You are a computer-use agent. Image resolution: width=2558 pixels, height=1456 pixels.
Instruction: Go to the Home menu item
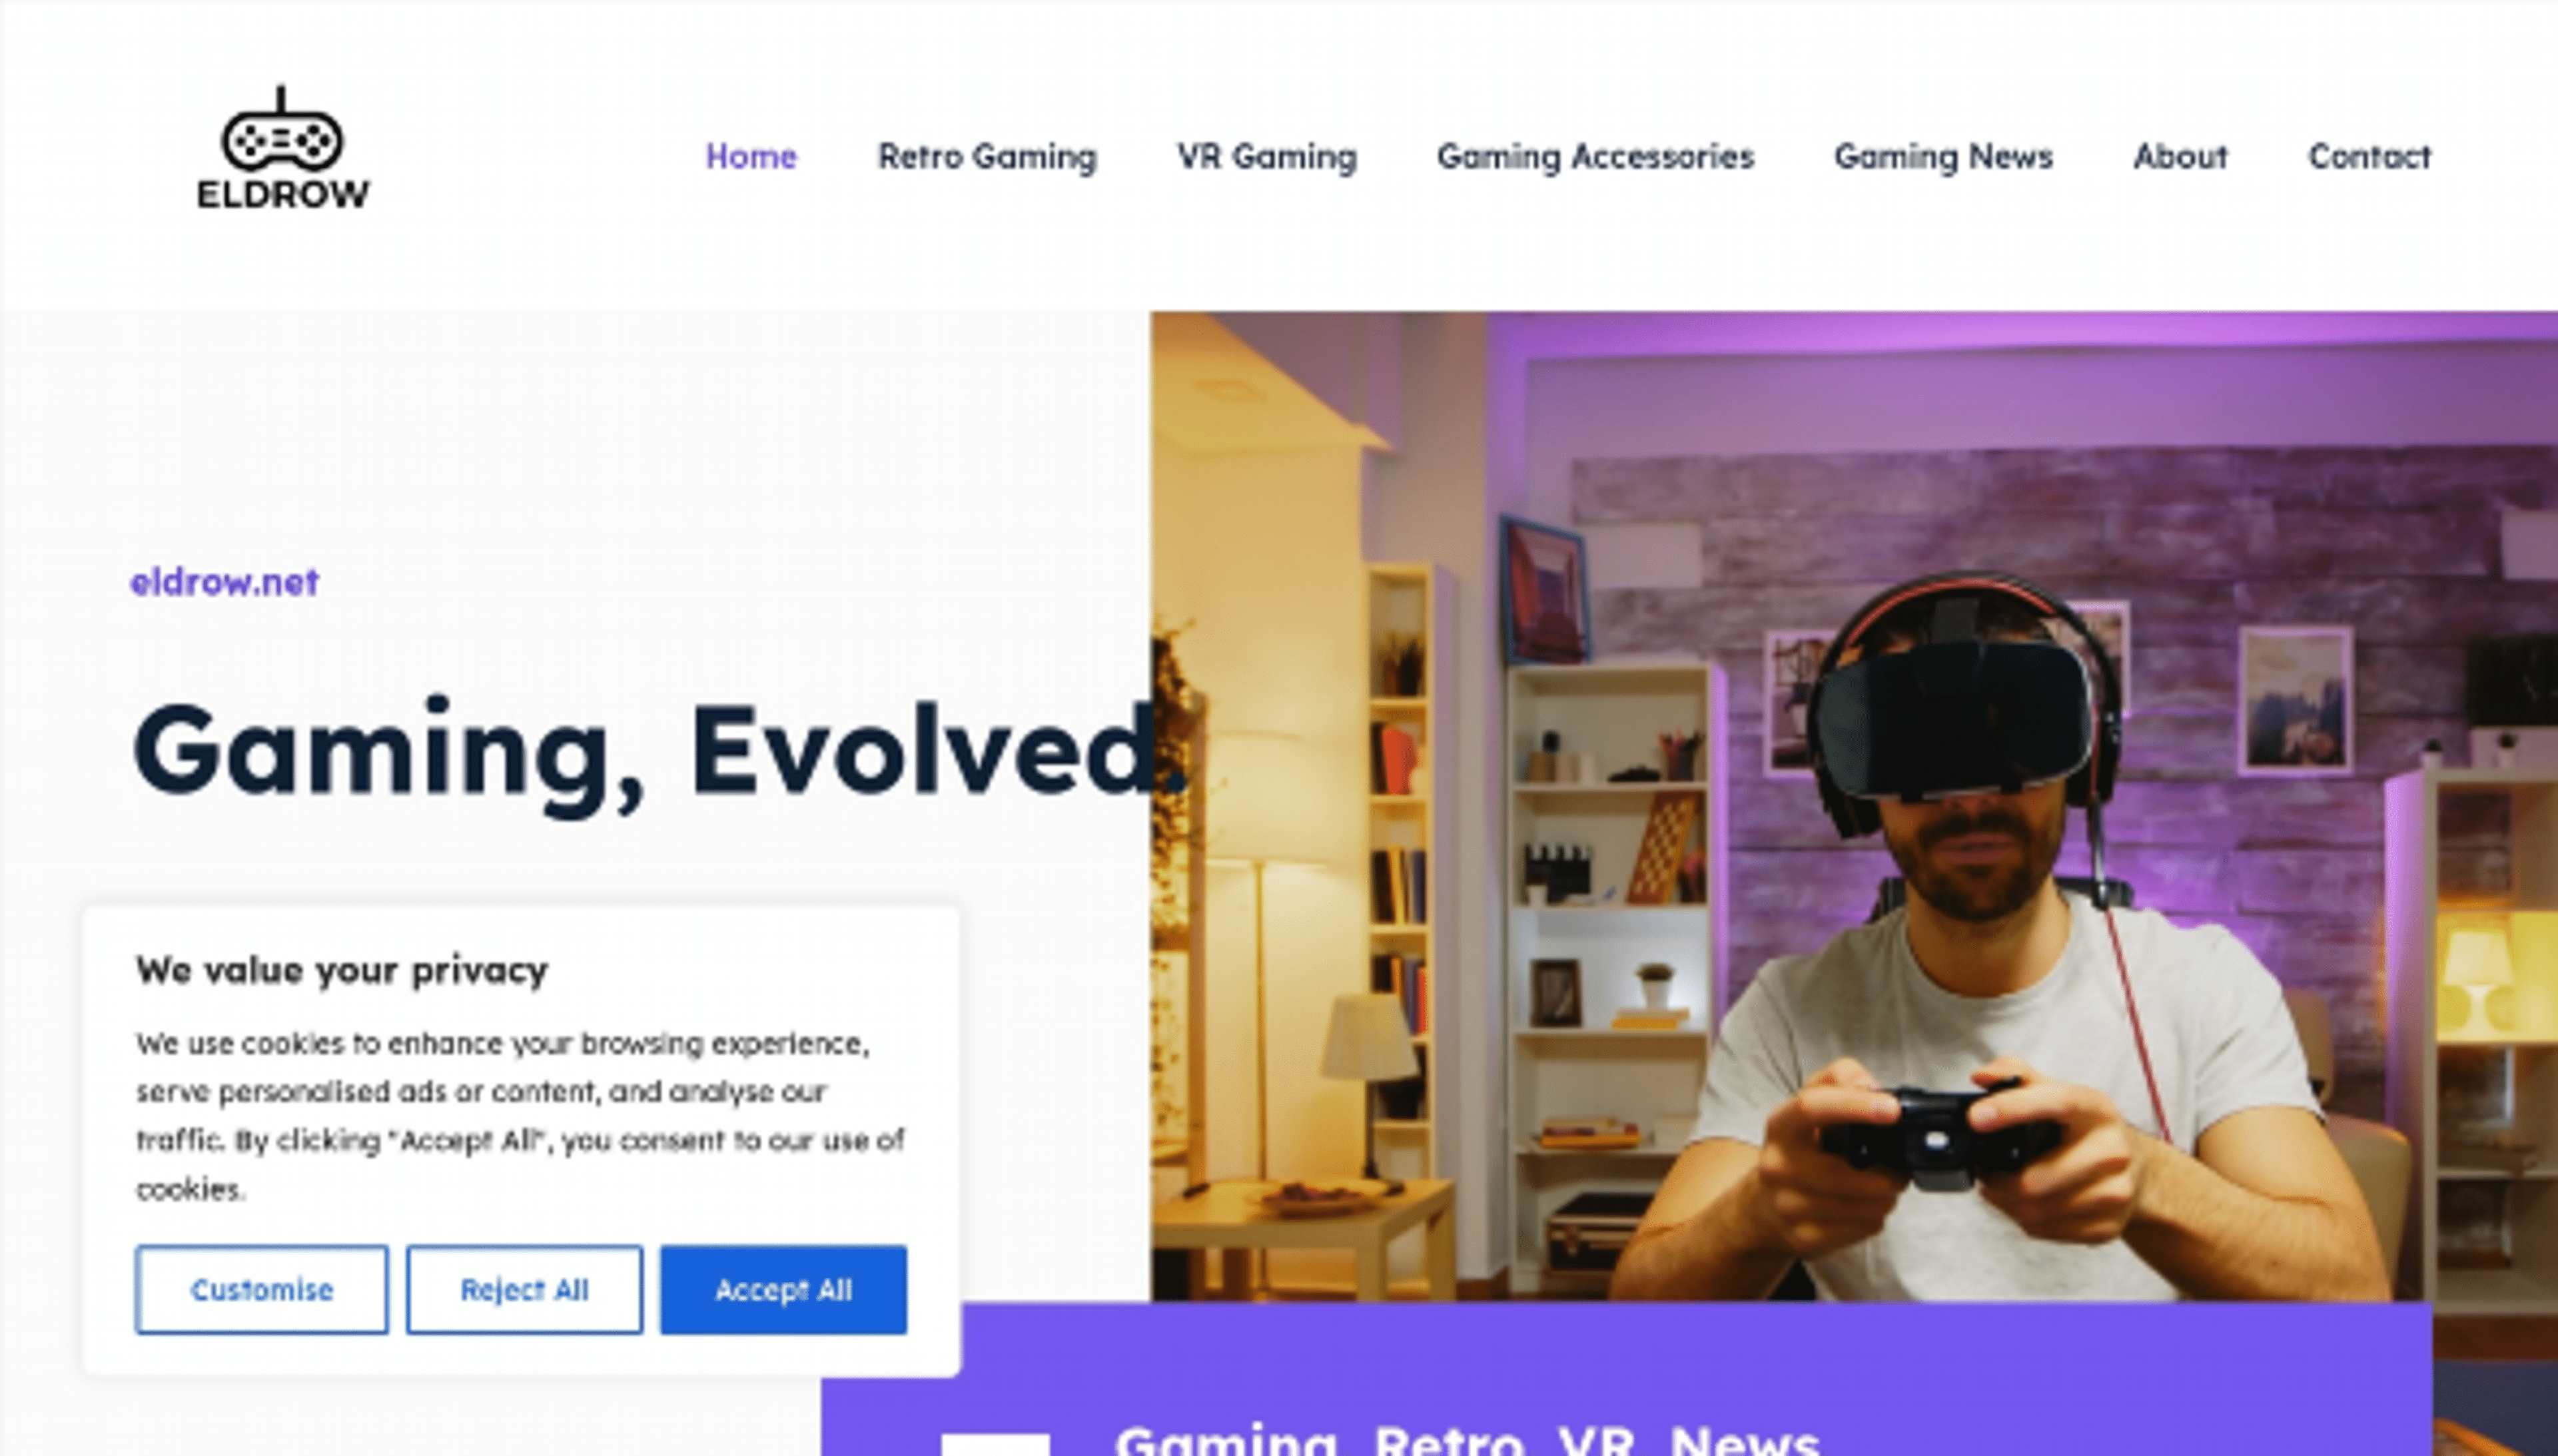751,157
